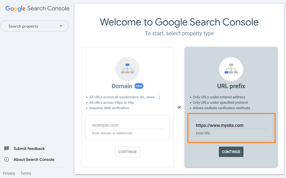Select the Domain heading text
The width and height of the screenshot is (286, 178).
coord(122,86)
